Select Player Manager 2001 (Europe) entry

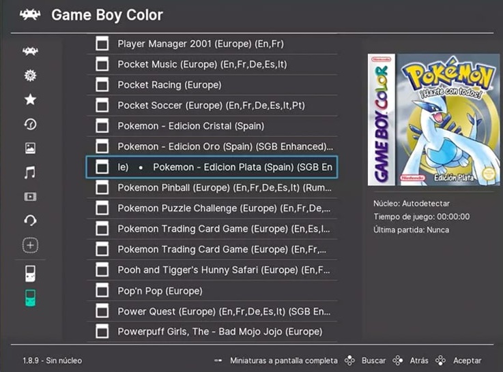point(212,44)
